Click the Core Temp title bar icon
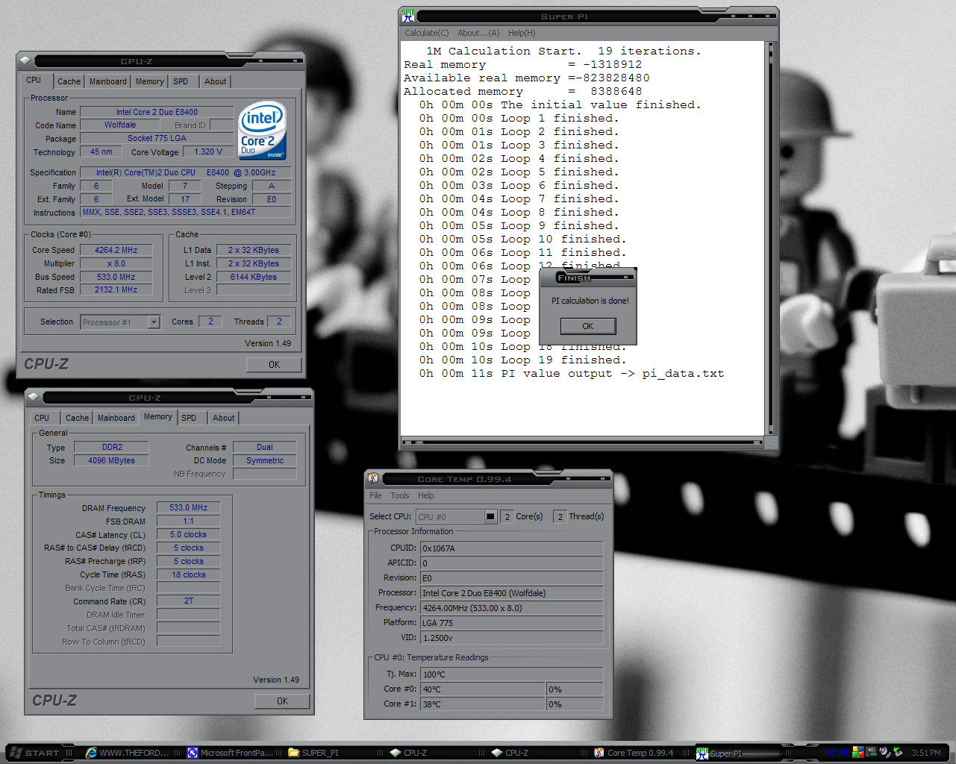This screenshot has width=956, height=764. click(373, 478)
